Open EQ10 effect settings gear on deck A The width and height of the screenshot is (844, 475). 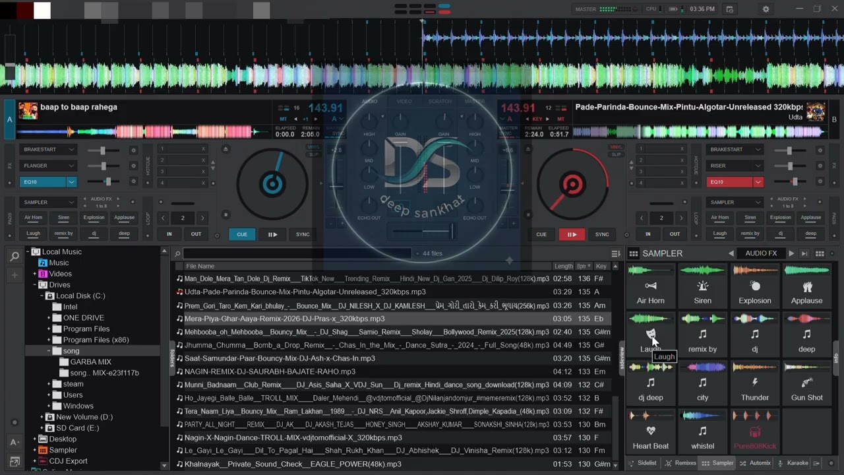[x=133, y=181]
